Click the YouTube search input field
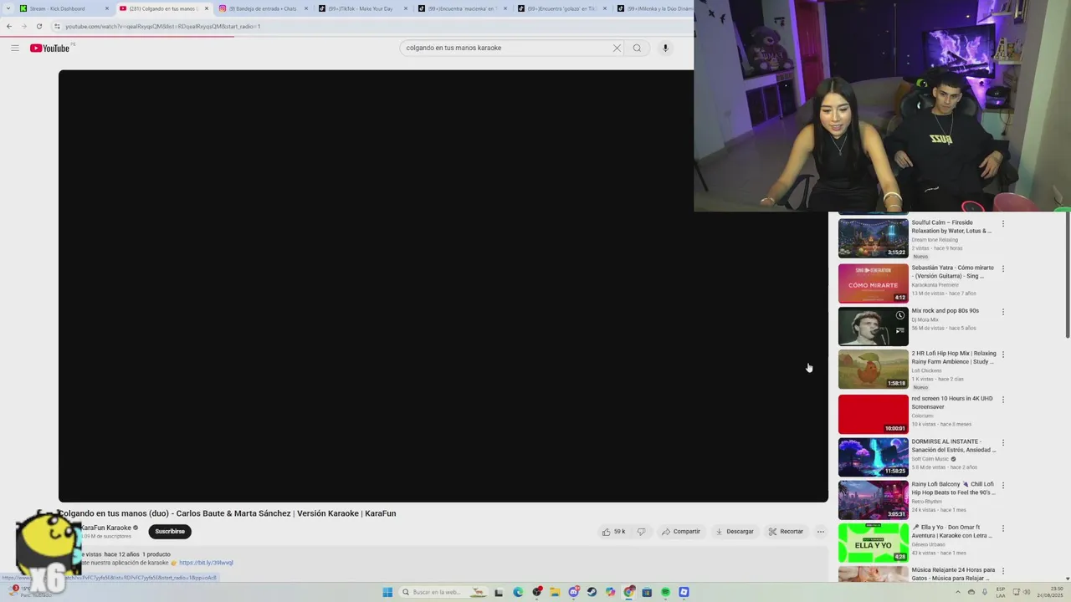Viewport: 1071px width, 602px height. [506, 48]
